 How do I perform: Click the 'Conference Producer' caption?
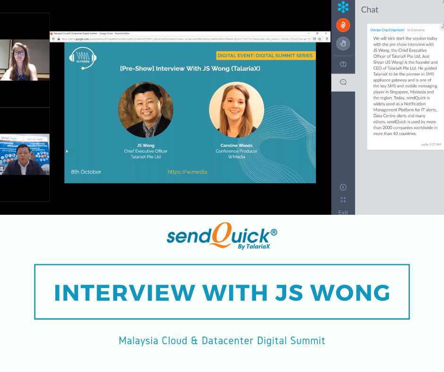click(x=237, y=151)
